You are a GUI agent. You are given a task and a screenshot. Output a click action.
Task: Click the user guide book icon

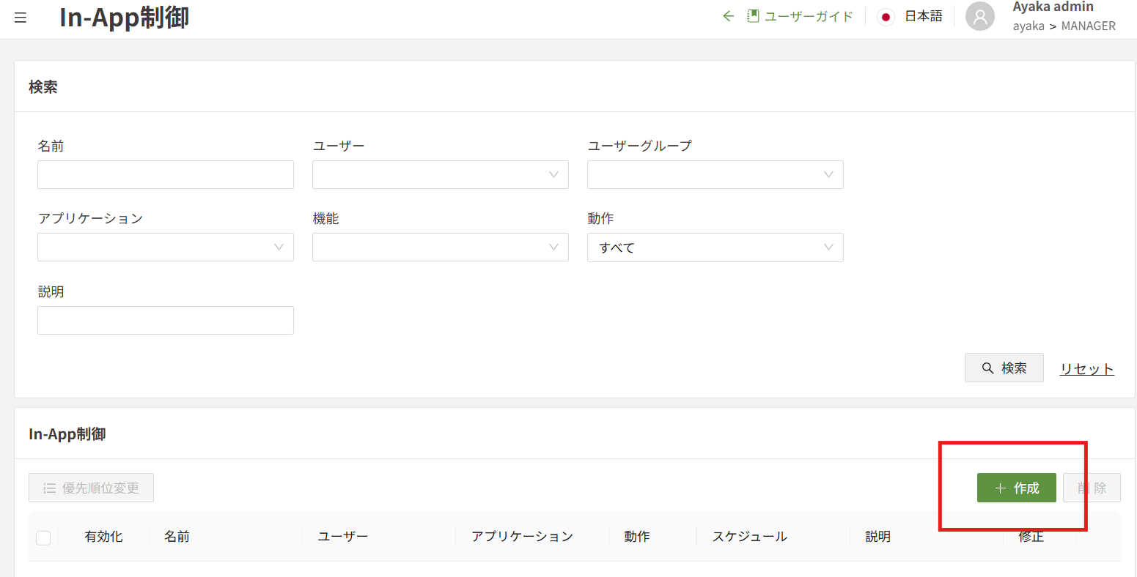click(x=752, y=16)
